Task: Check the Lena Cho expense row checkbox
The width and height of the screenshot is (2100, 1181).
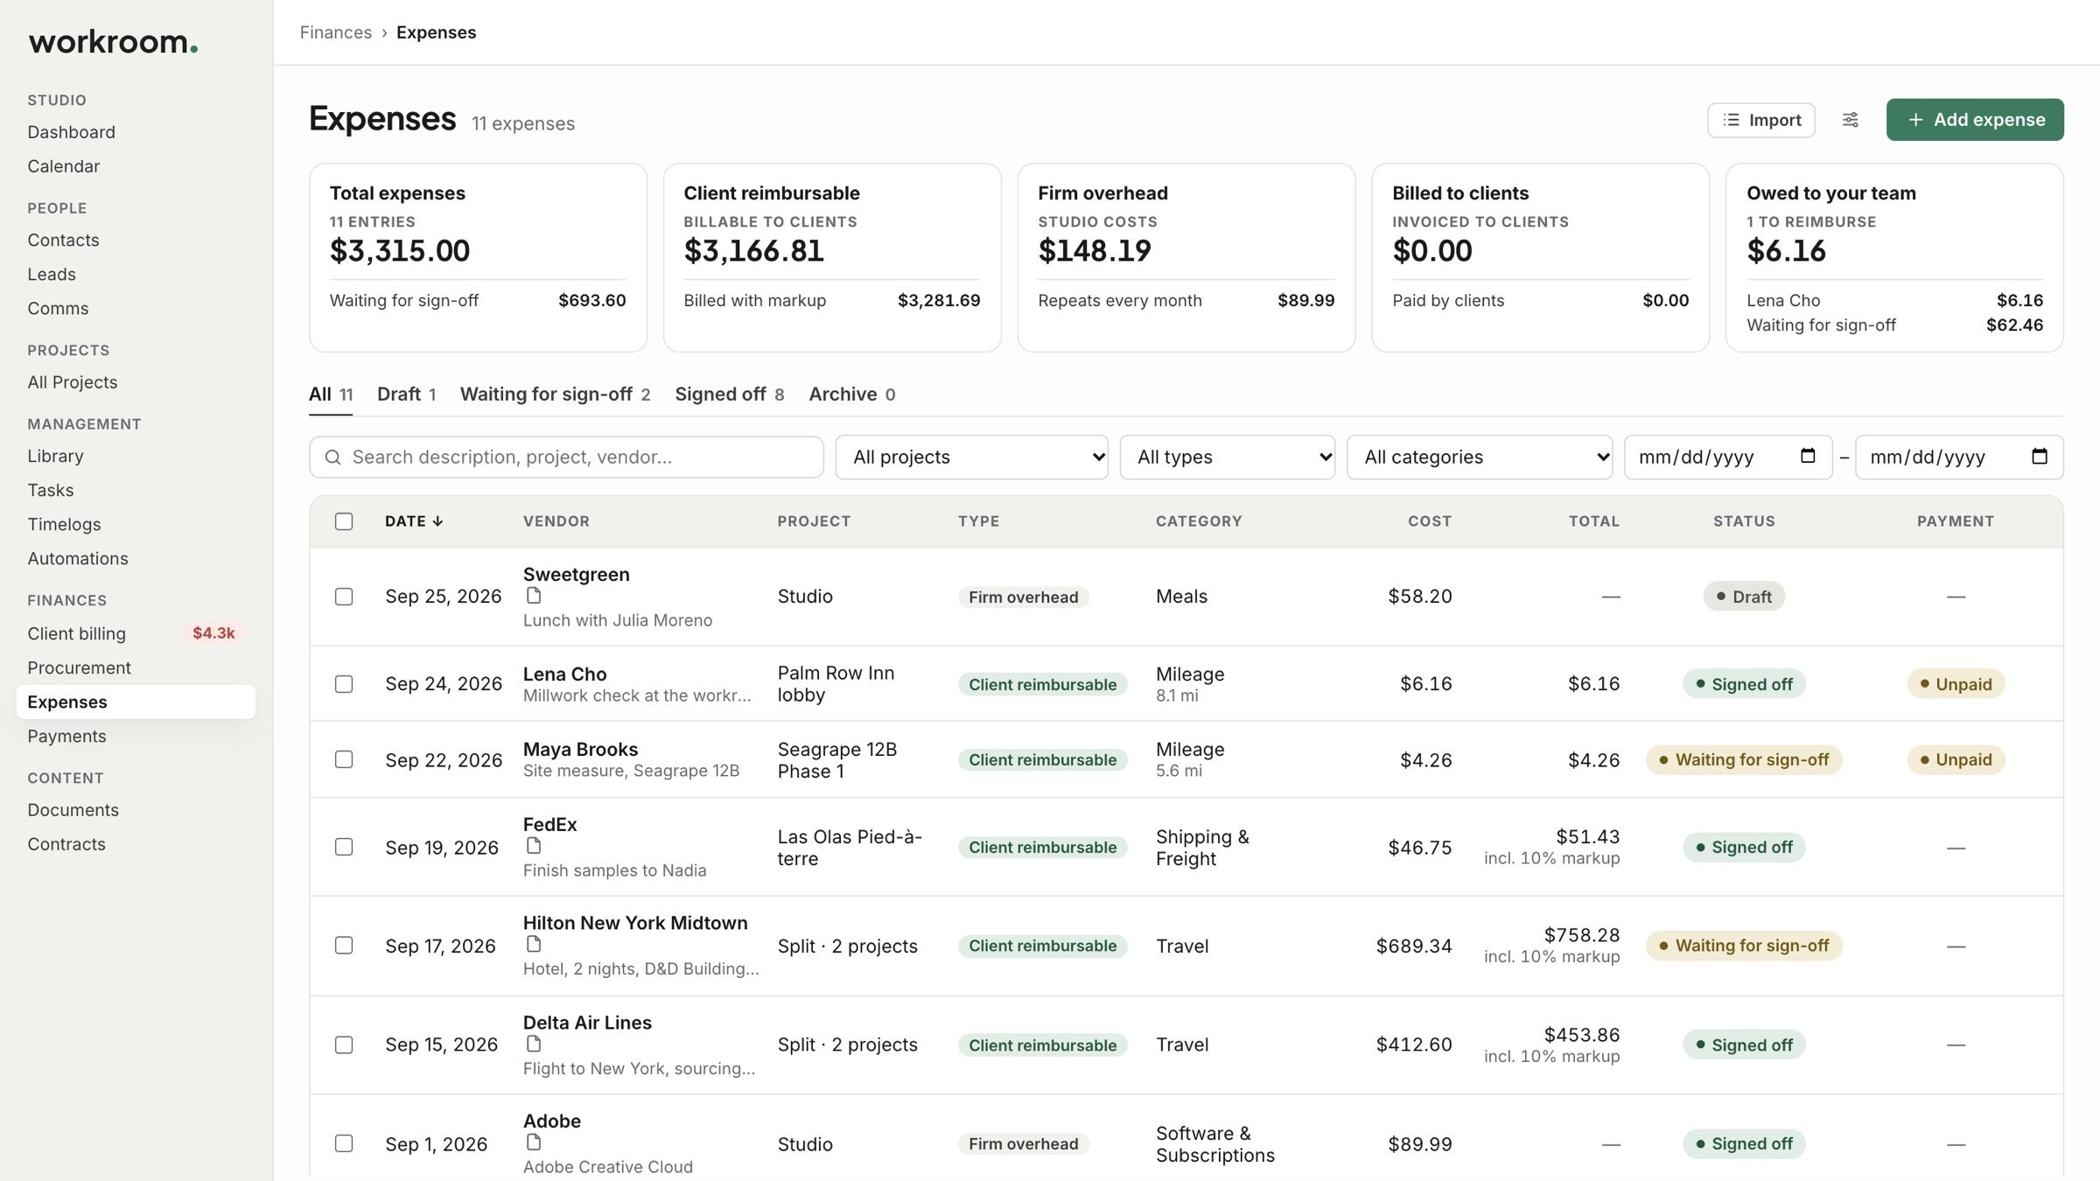Action: point(344,684)
